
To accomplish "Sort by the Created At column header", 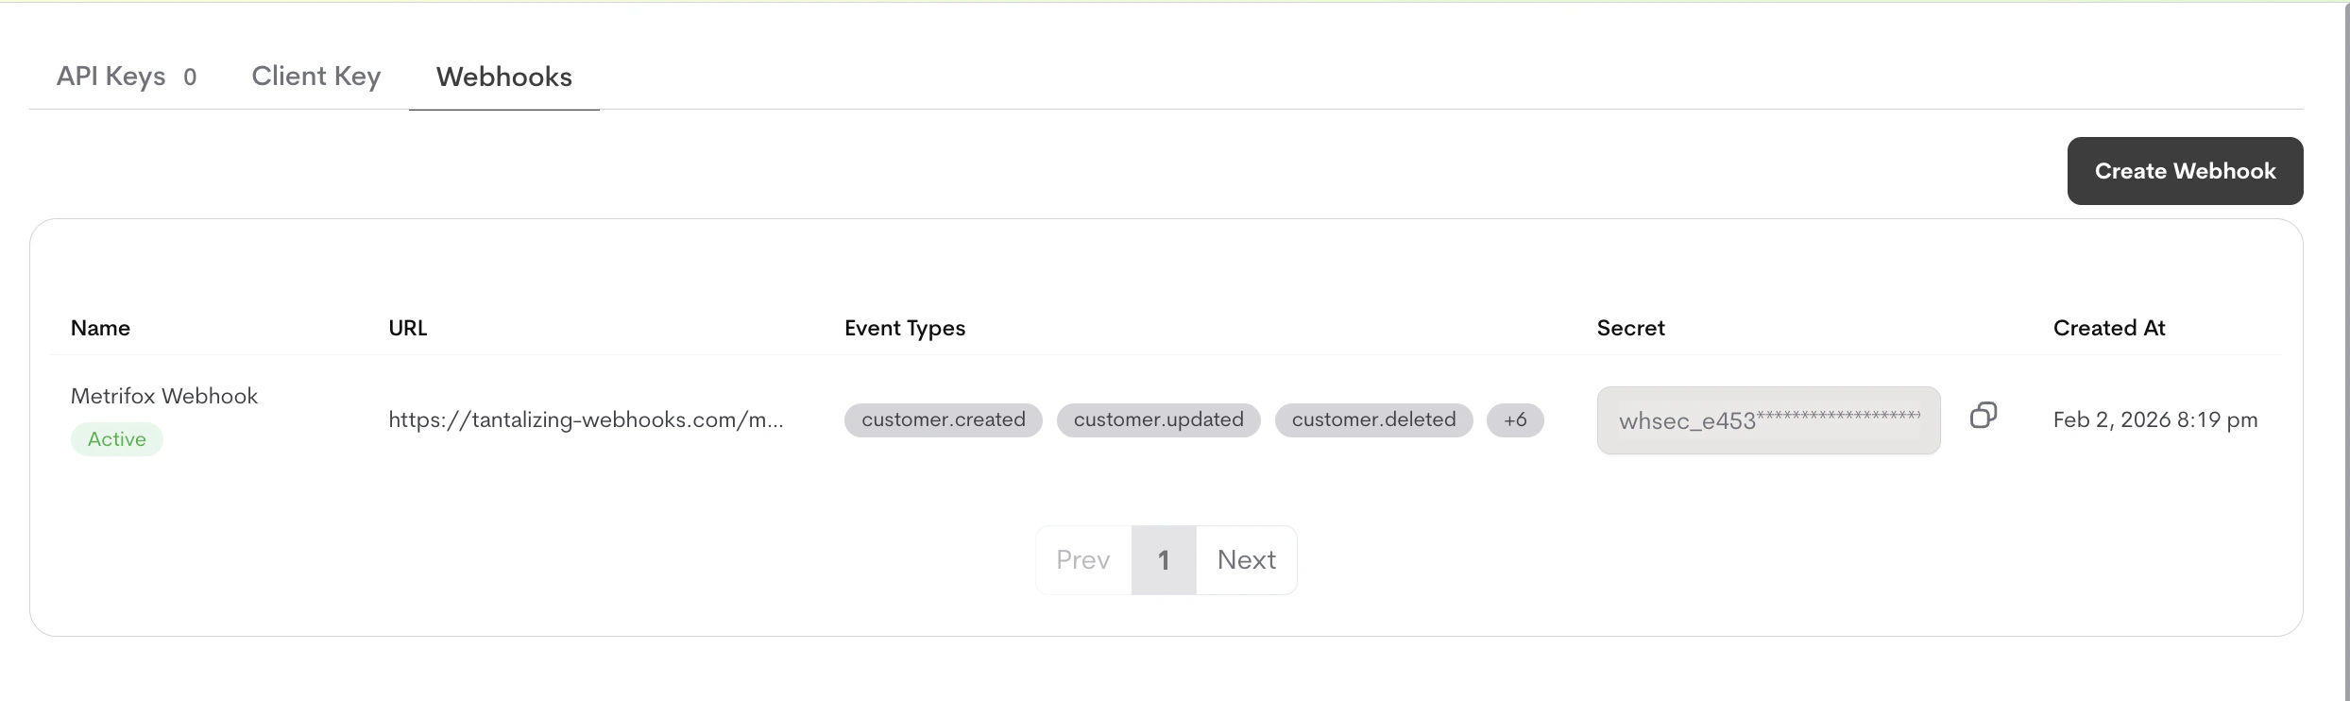I will pos(2109,328).
